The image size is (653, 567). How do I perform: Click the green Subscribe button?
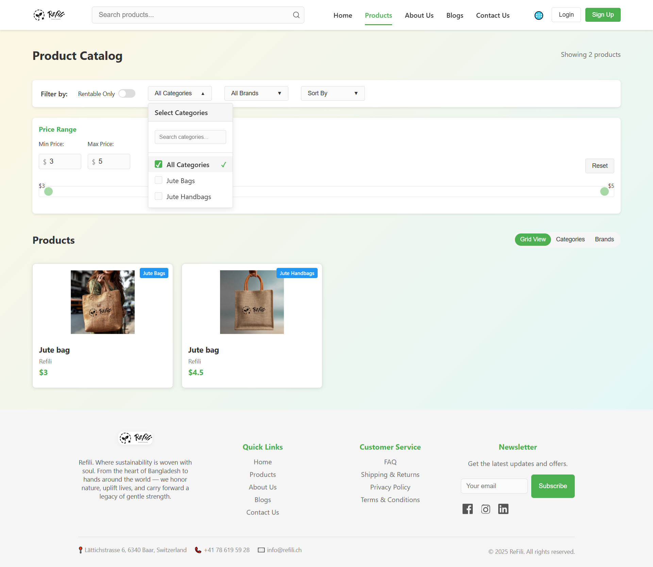click(552, 486)
